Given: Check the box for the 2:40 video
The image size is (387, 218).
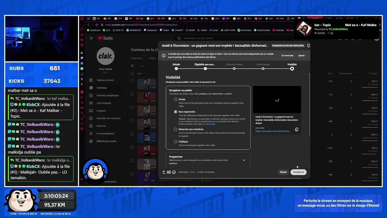Looking at the screenshot, I should point(132,107).
